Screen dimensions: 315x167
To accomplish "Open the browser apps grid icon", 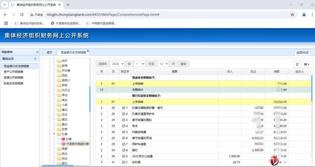I will 6,23.
